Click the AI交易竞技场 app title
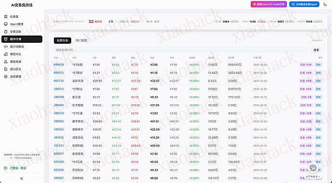 (x=22, y=5)
